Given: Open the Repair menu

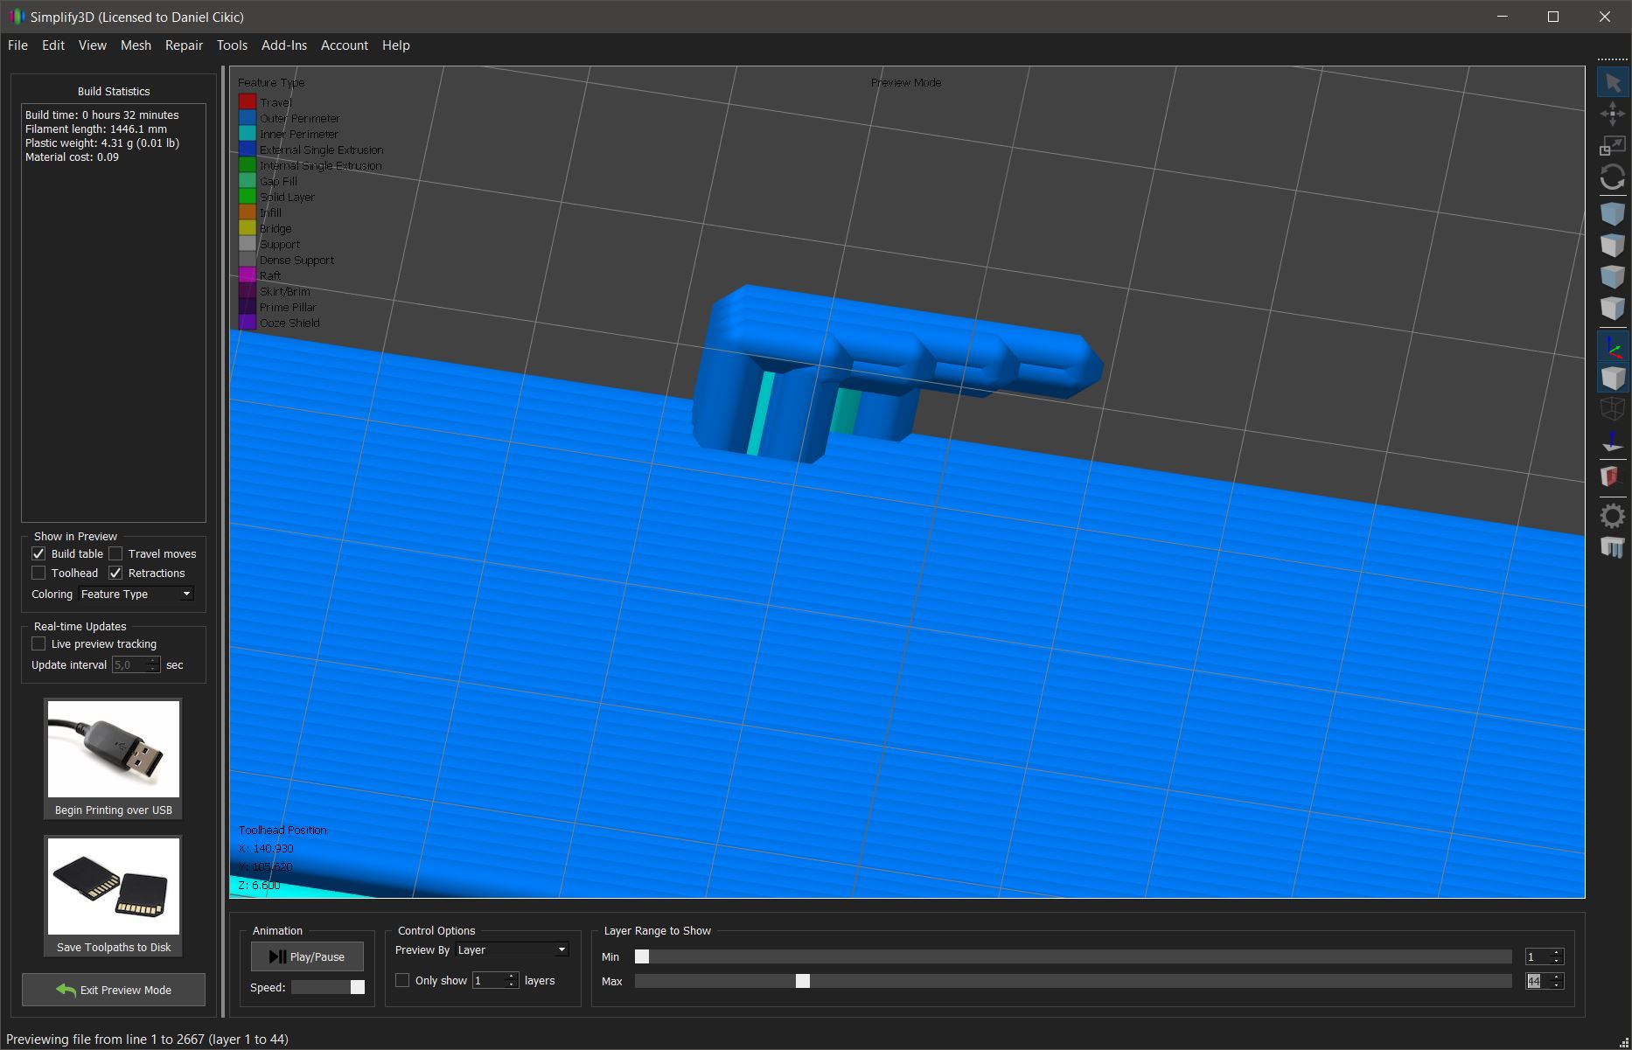Looking at the screenshot, I should tap(184, 45).
